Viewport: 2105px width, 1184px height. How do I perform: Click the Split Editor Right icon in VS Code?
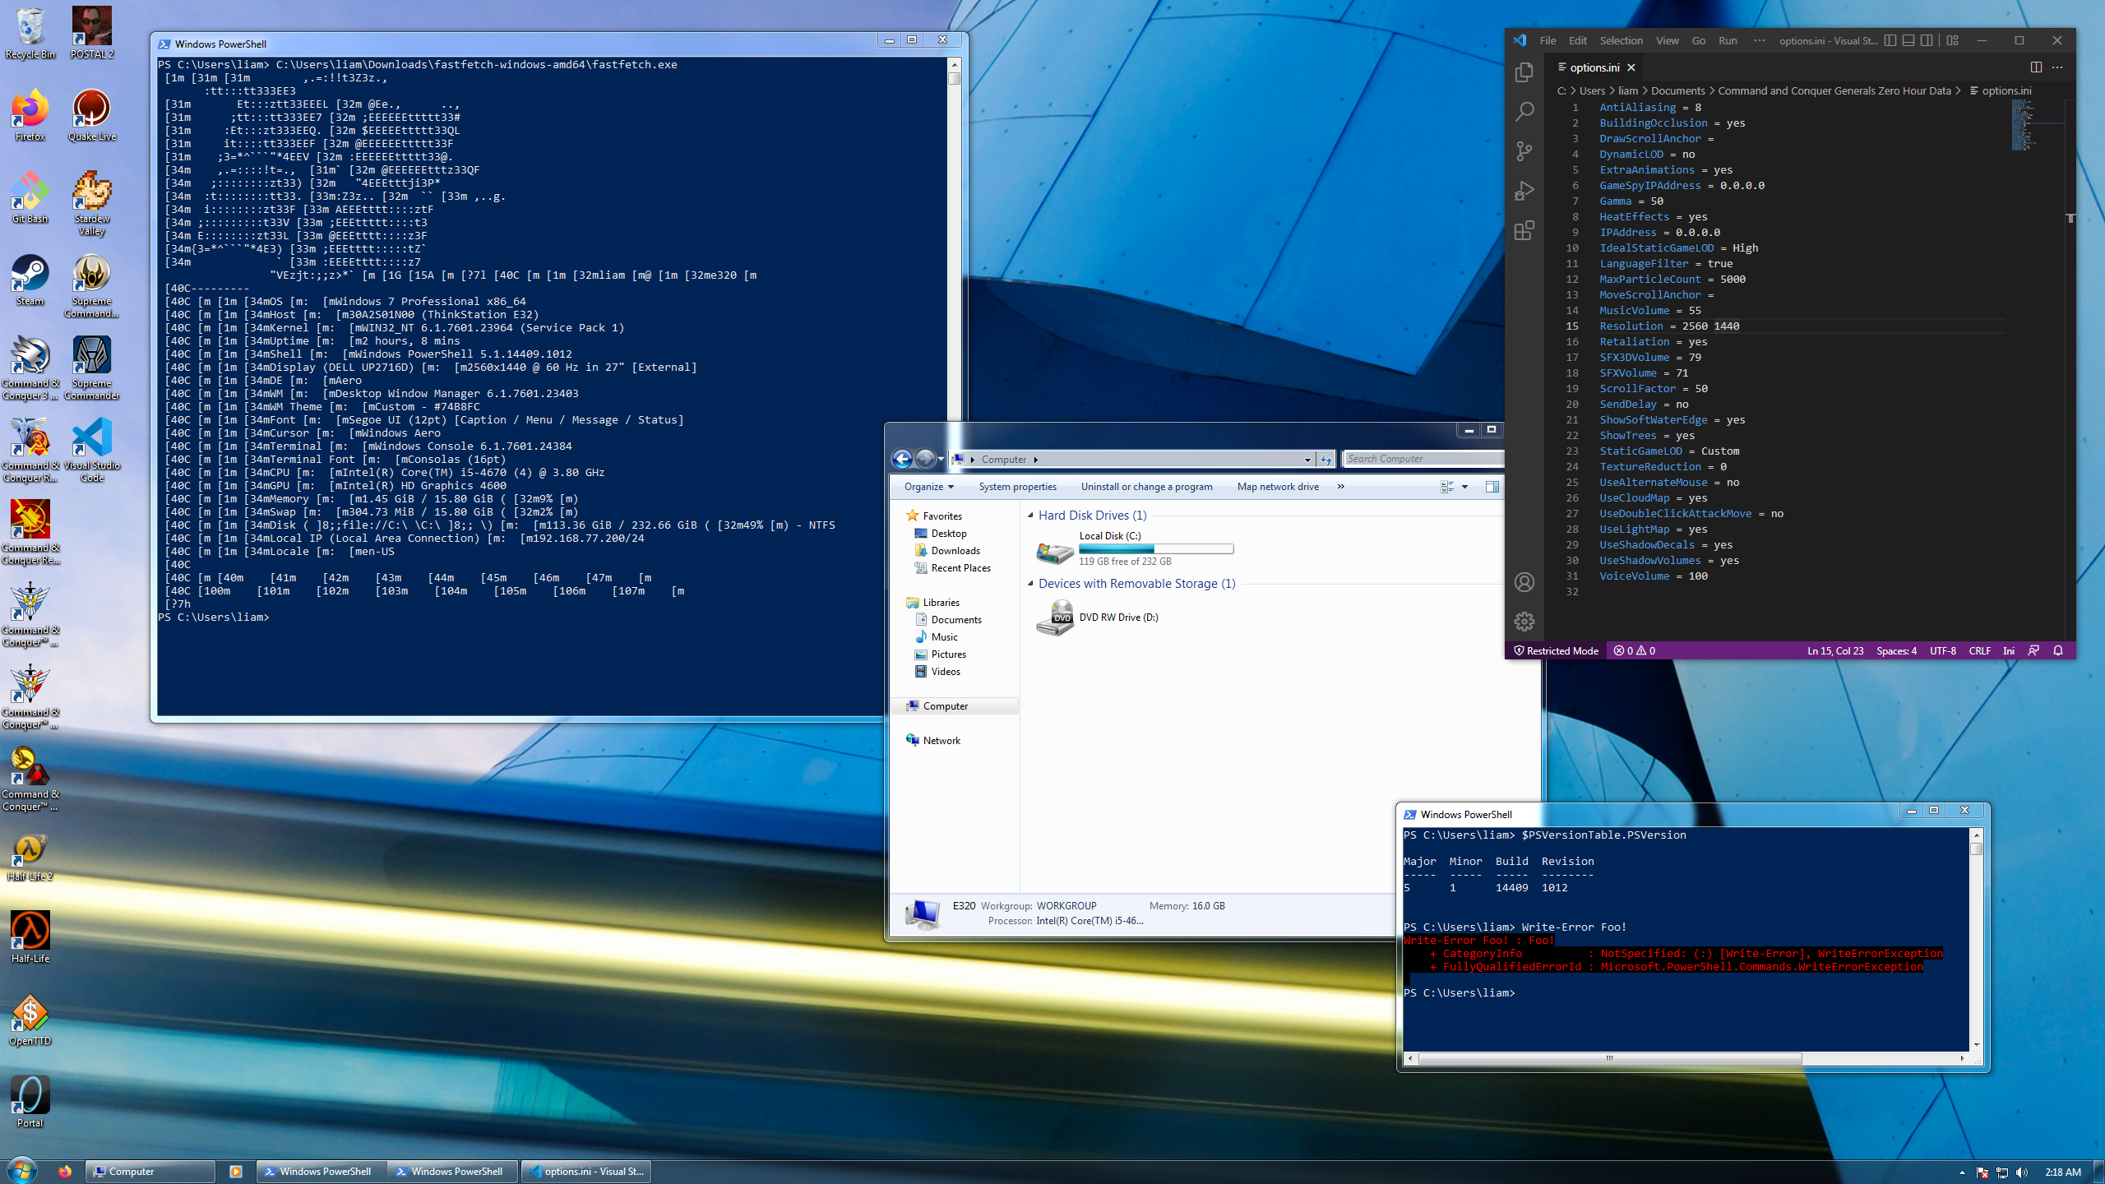pos(2036,67)
